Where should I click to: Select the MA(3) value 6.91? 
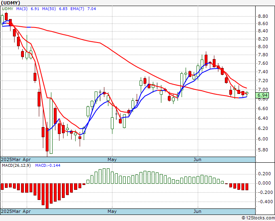pos(35,9)
